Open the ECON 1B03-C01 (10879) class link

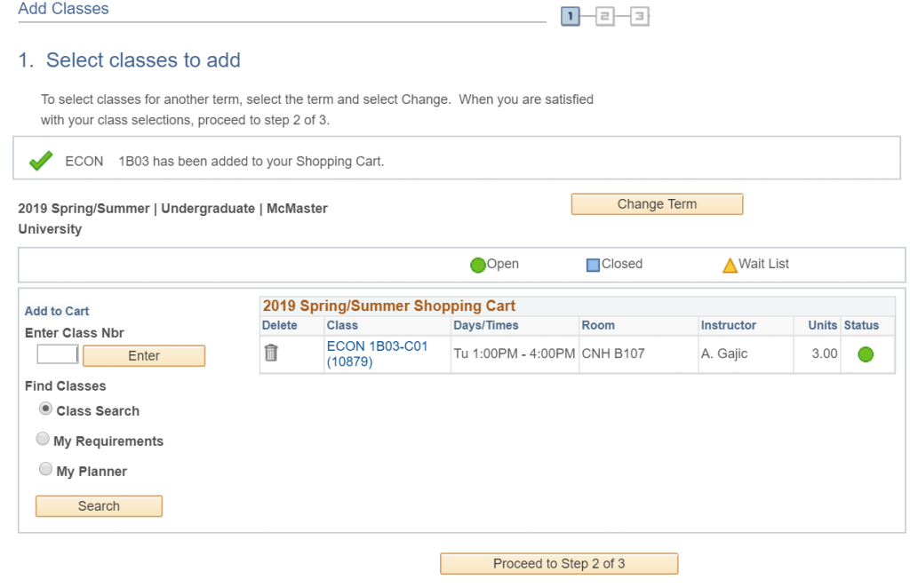[377, 354]
